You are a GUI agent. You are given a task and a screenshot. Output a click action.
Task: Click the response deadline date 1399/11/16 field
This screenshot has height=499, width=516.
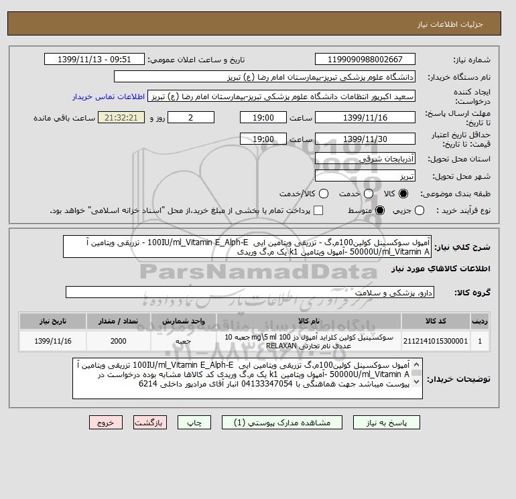coord(365,117)
